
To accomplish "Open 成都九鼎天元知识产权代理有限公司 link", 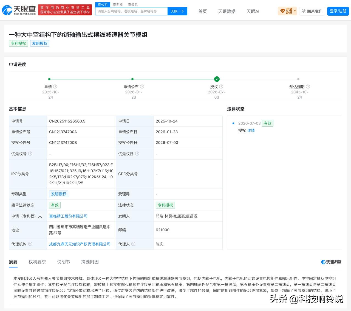I will coord(80,244).
